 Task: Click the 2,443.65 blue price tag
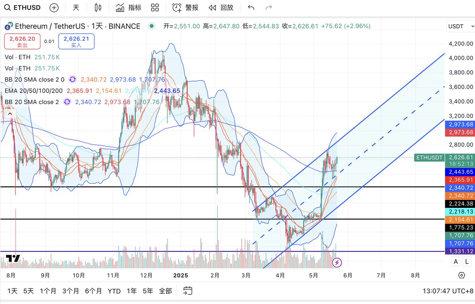pyautogui.click(x=460, y=172)
